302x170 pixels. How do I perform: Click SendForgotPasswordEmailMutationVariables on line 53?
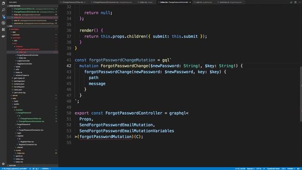(x=126, y=131)
